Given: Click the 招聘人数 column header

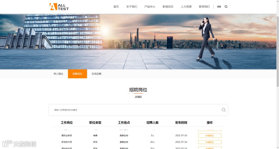Looking at the screenshot, I should [x=152, y=122].
